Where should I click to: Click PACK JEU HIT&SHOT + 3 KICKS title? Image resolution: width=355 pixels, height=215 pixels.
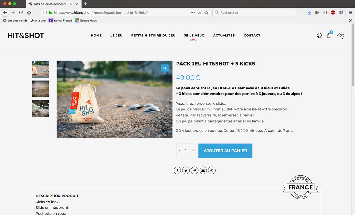coord(216,64)
